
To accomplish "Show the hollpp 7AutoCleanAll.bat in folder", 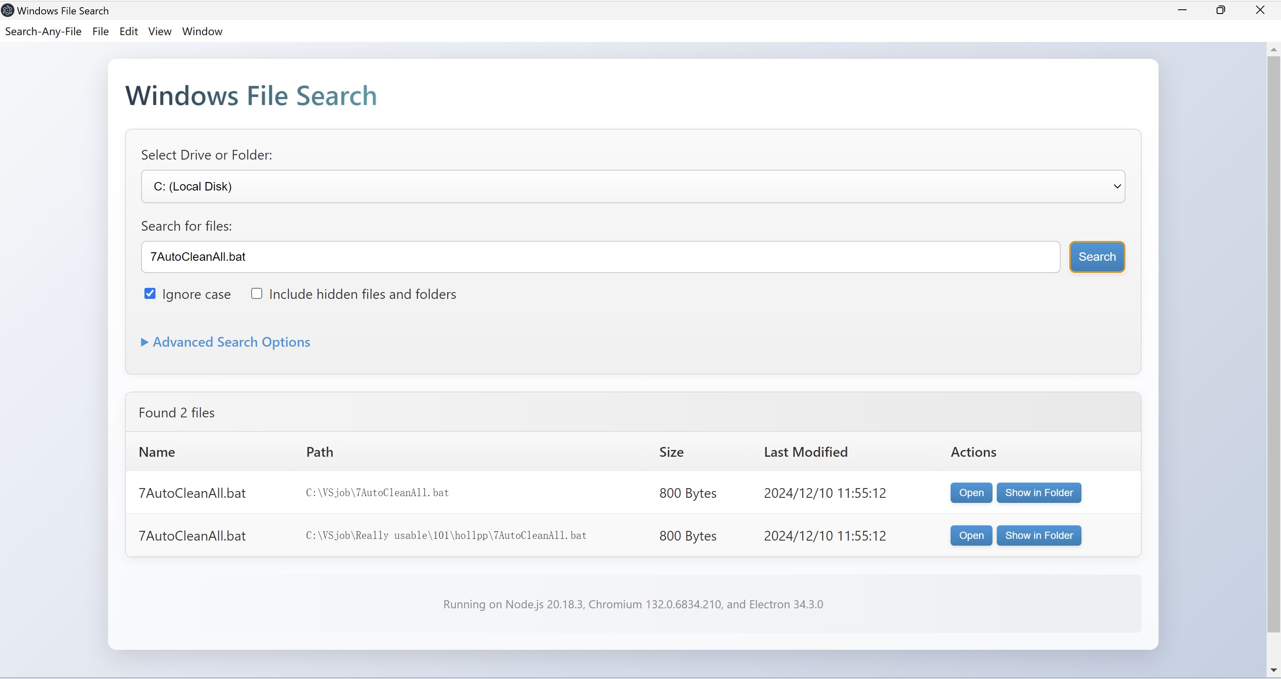I will click(1039, 535).
